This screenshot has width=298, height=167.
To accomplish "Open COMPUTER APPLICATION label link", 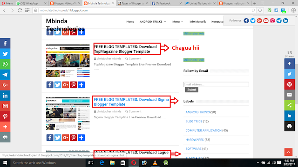I will 203,130.
